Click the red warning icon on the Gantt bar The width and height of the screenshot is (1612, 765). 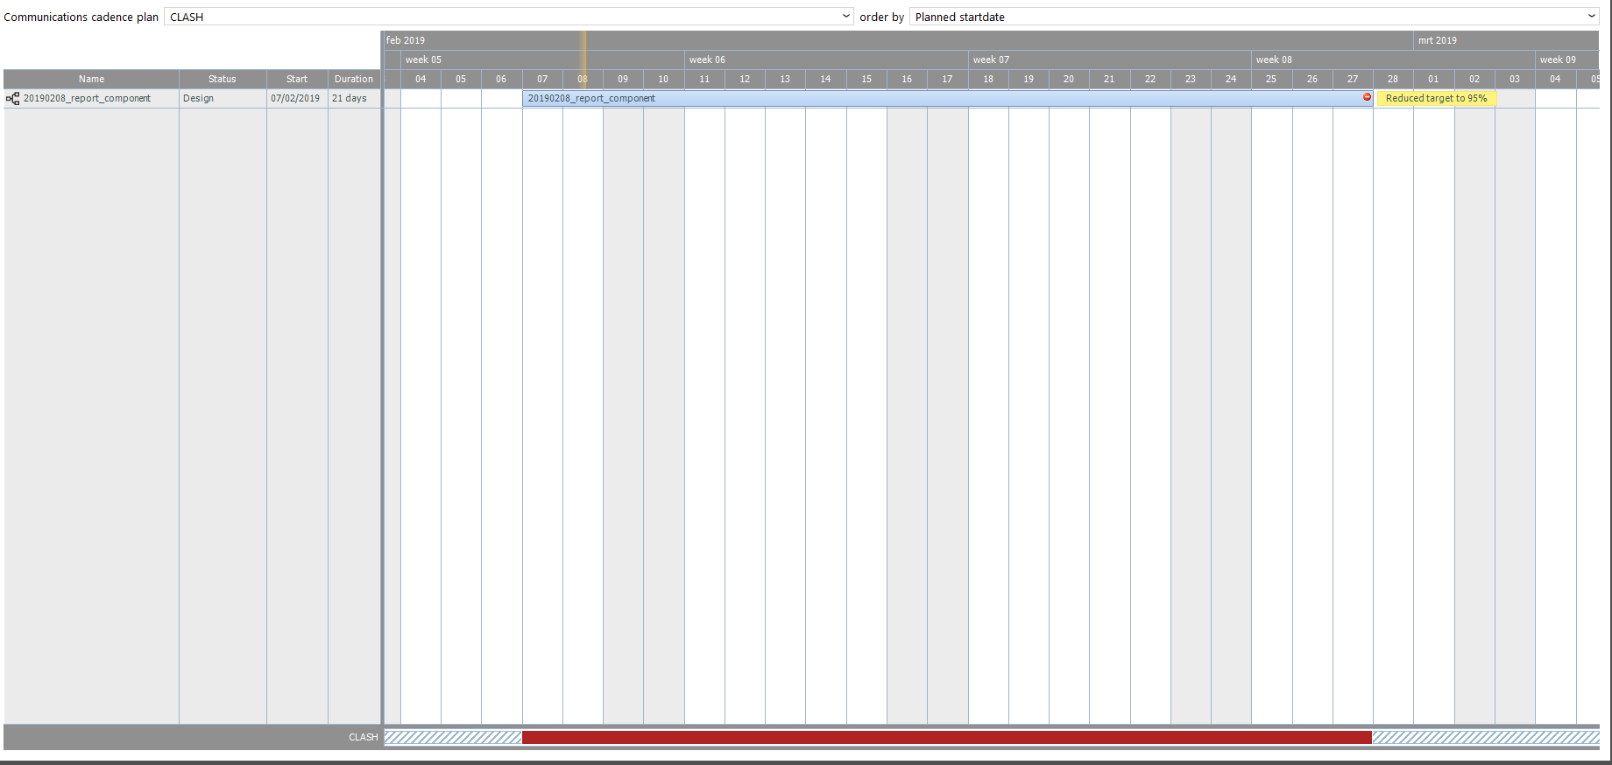pyautogui.click(x=1367, y=97)
